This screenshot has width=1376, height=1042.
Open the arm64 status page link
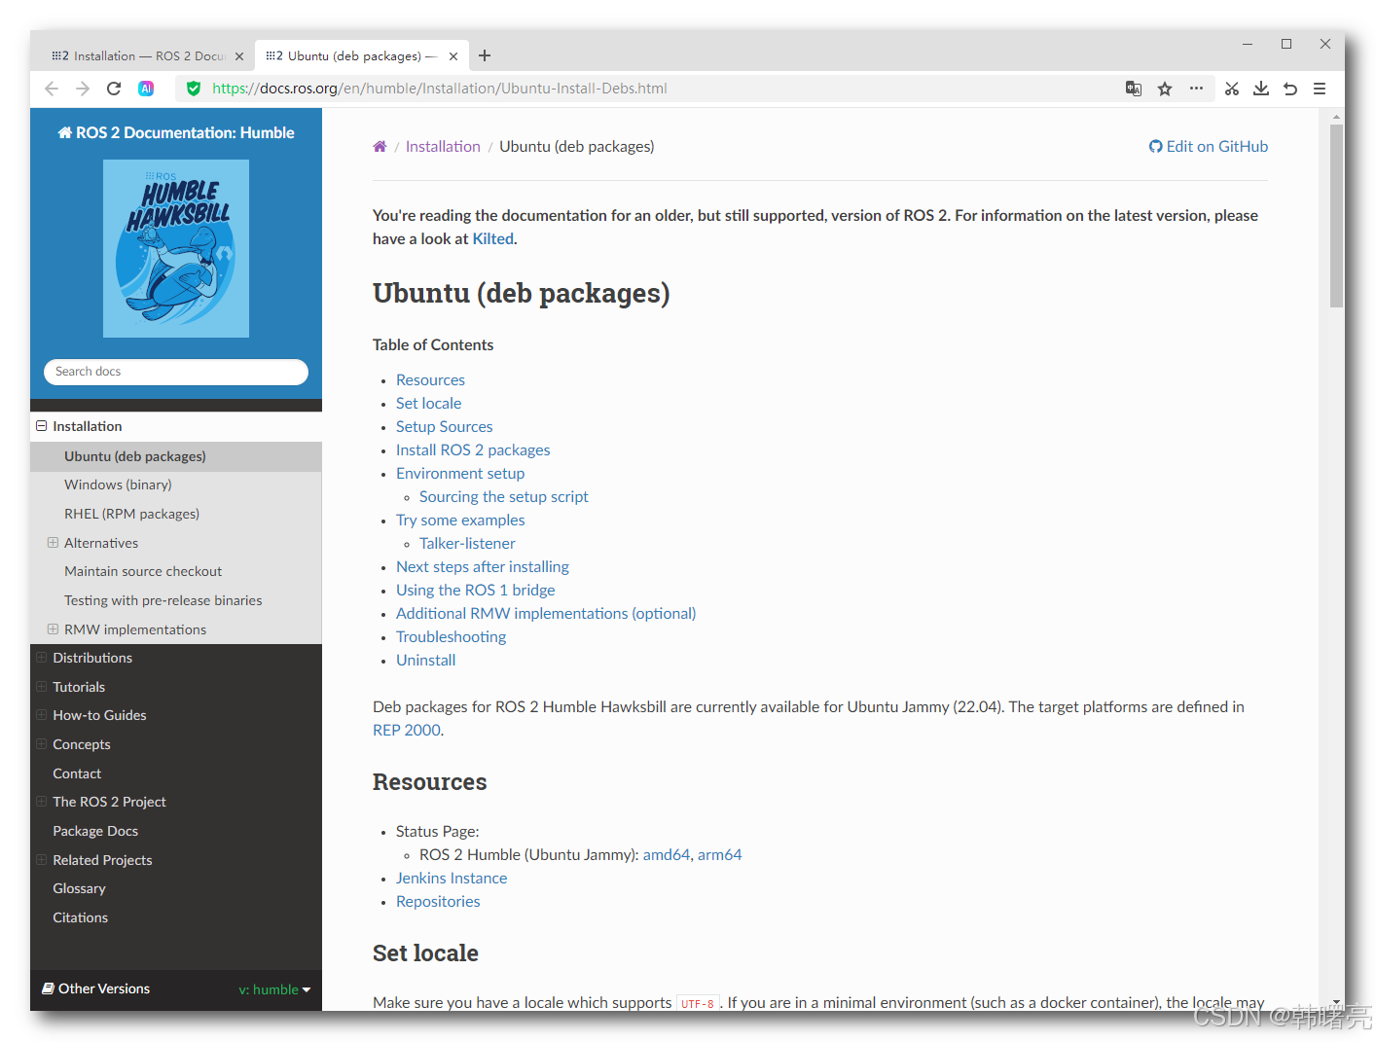719,854
